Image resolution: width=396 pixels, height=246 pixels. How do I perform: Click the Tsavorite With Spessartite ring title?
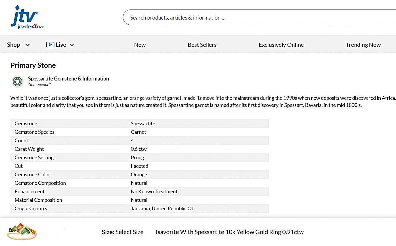point(229,232)
